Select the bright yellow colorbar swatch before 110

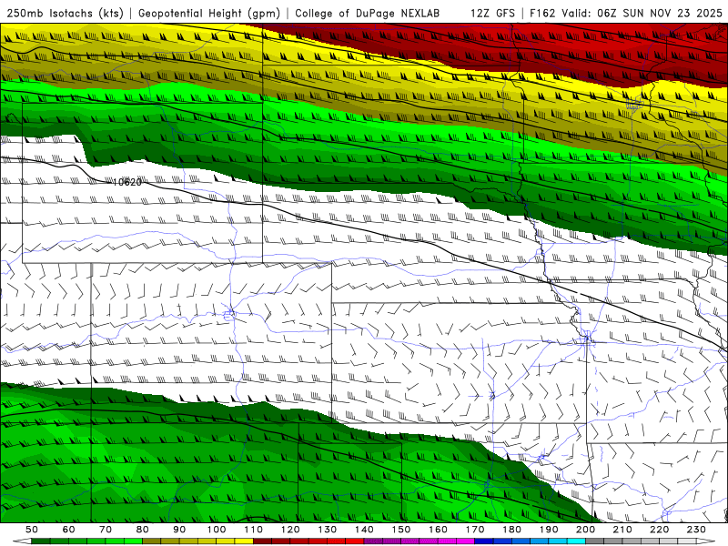coord(244,541)
